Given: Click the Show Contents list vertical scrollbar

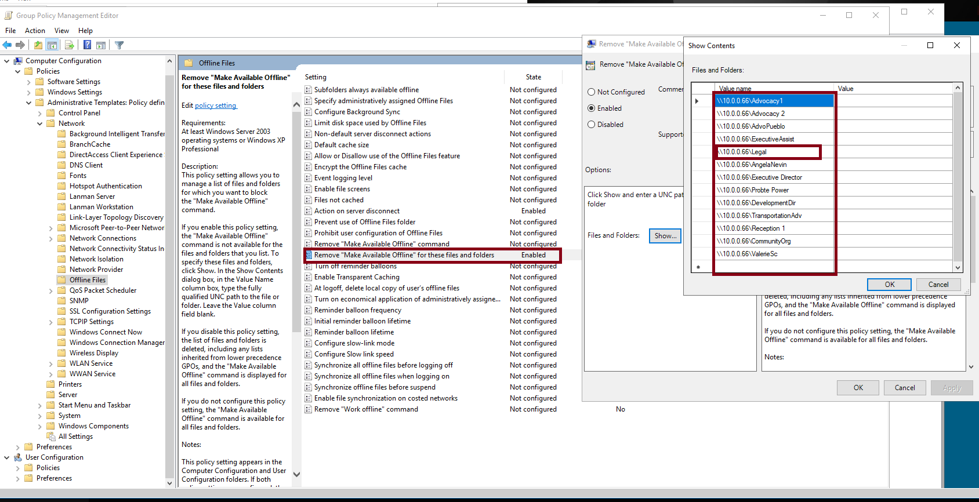Looking at the screenshot, I should tap(958, 177).
